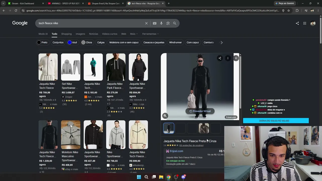Viewport: 322px width, 181px height.
Task: Open the Moletom Nike Masculino eBay product
Action: [x=71, y=146]
